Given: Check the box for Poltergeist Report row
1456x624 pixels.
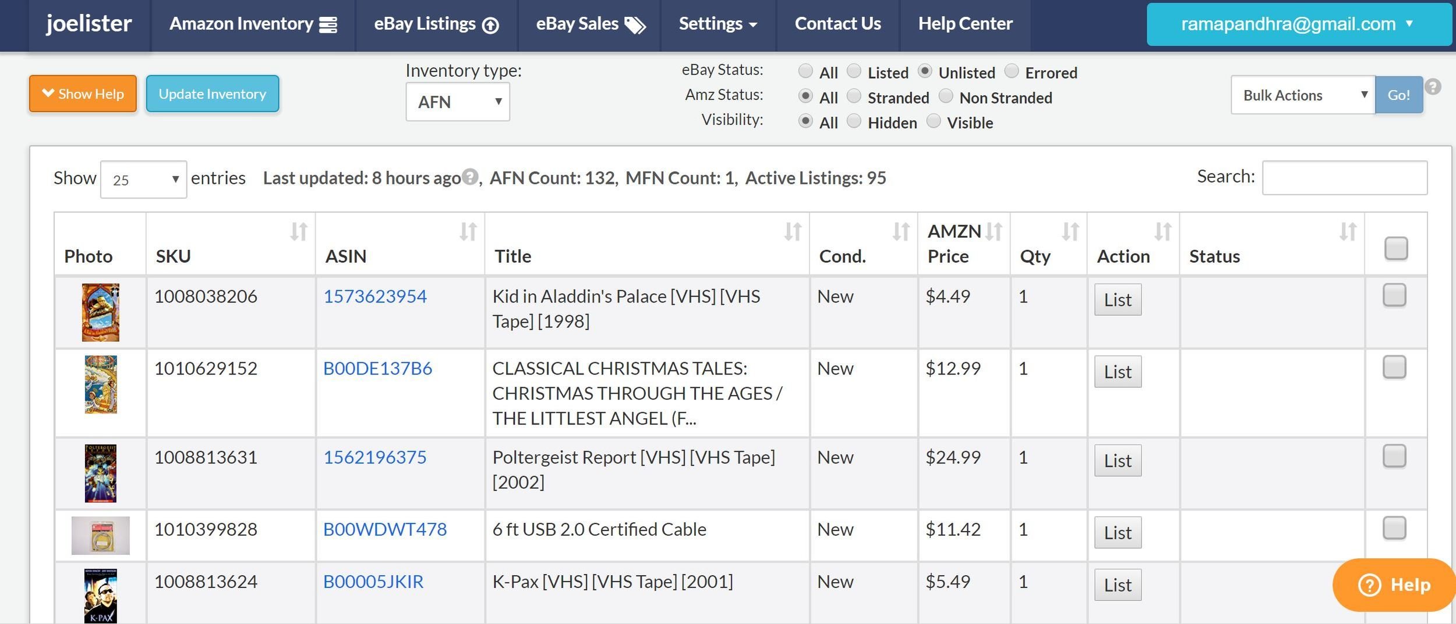Looking at the screenshot, I should pos(1394,456).
